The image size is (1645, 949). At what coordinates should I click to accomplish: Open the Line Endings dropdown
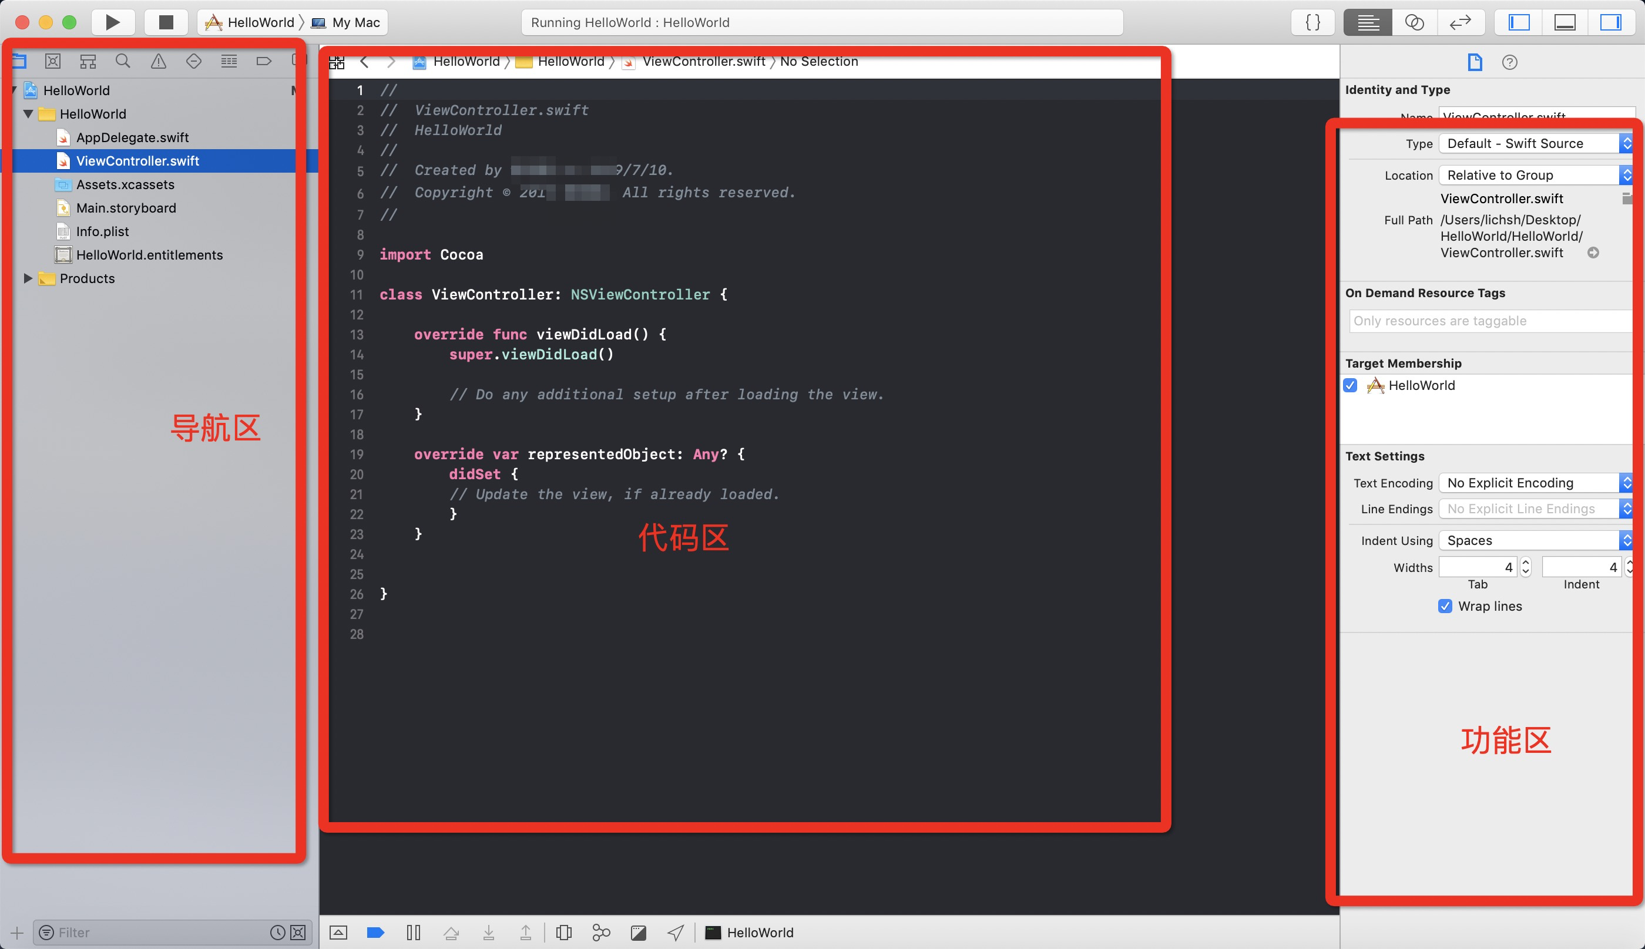[x=1536, y=509]
